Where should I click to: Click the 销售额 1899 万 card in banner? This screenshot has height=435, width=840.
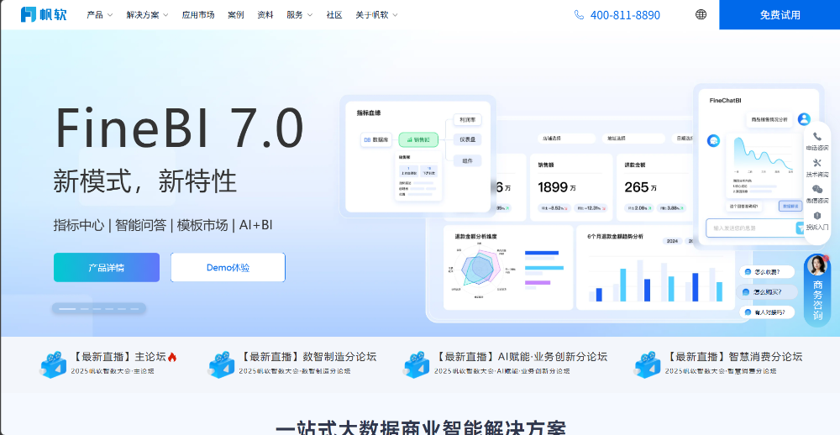[x=571, y=187]
